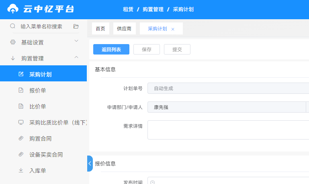Image resolution: width=309 pixels, height=184 pixels.
Task: Click the 基本信息 section heading
Action: 105,69
